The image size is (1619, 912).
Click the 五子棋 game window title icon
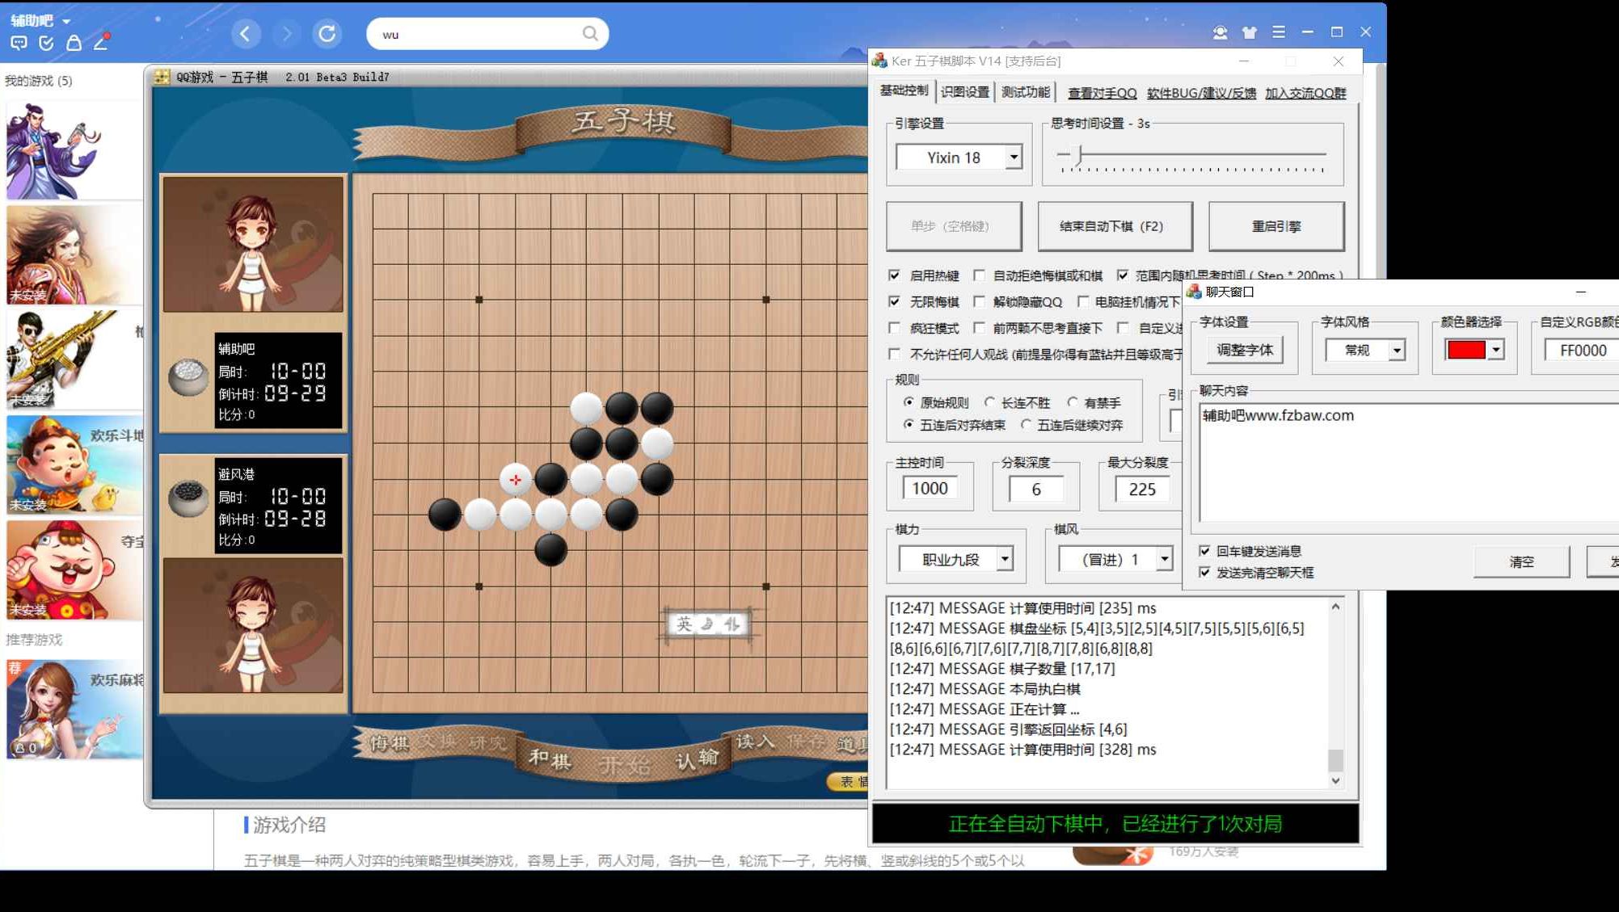pyautogui.click(x=162, y=77)
